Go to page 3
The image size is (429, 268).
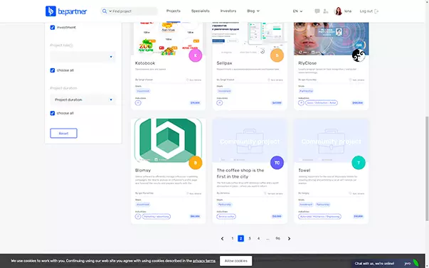click(x=250, y=238)
